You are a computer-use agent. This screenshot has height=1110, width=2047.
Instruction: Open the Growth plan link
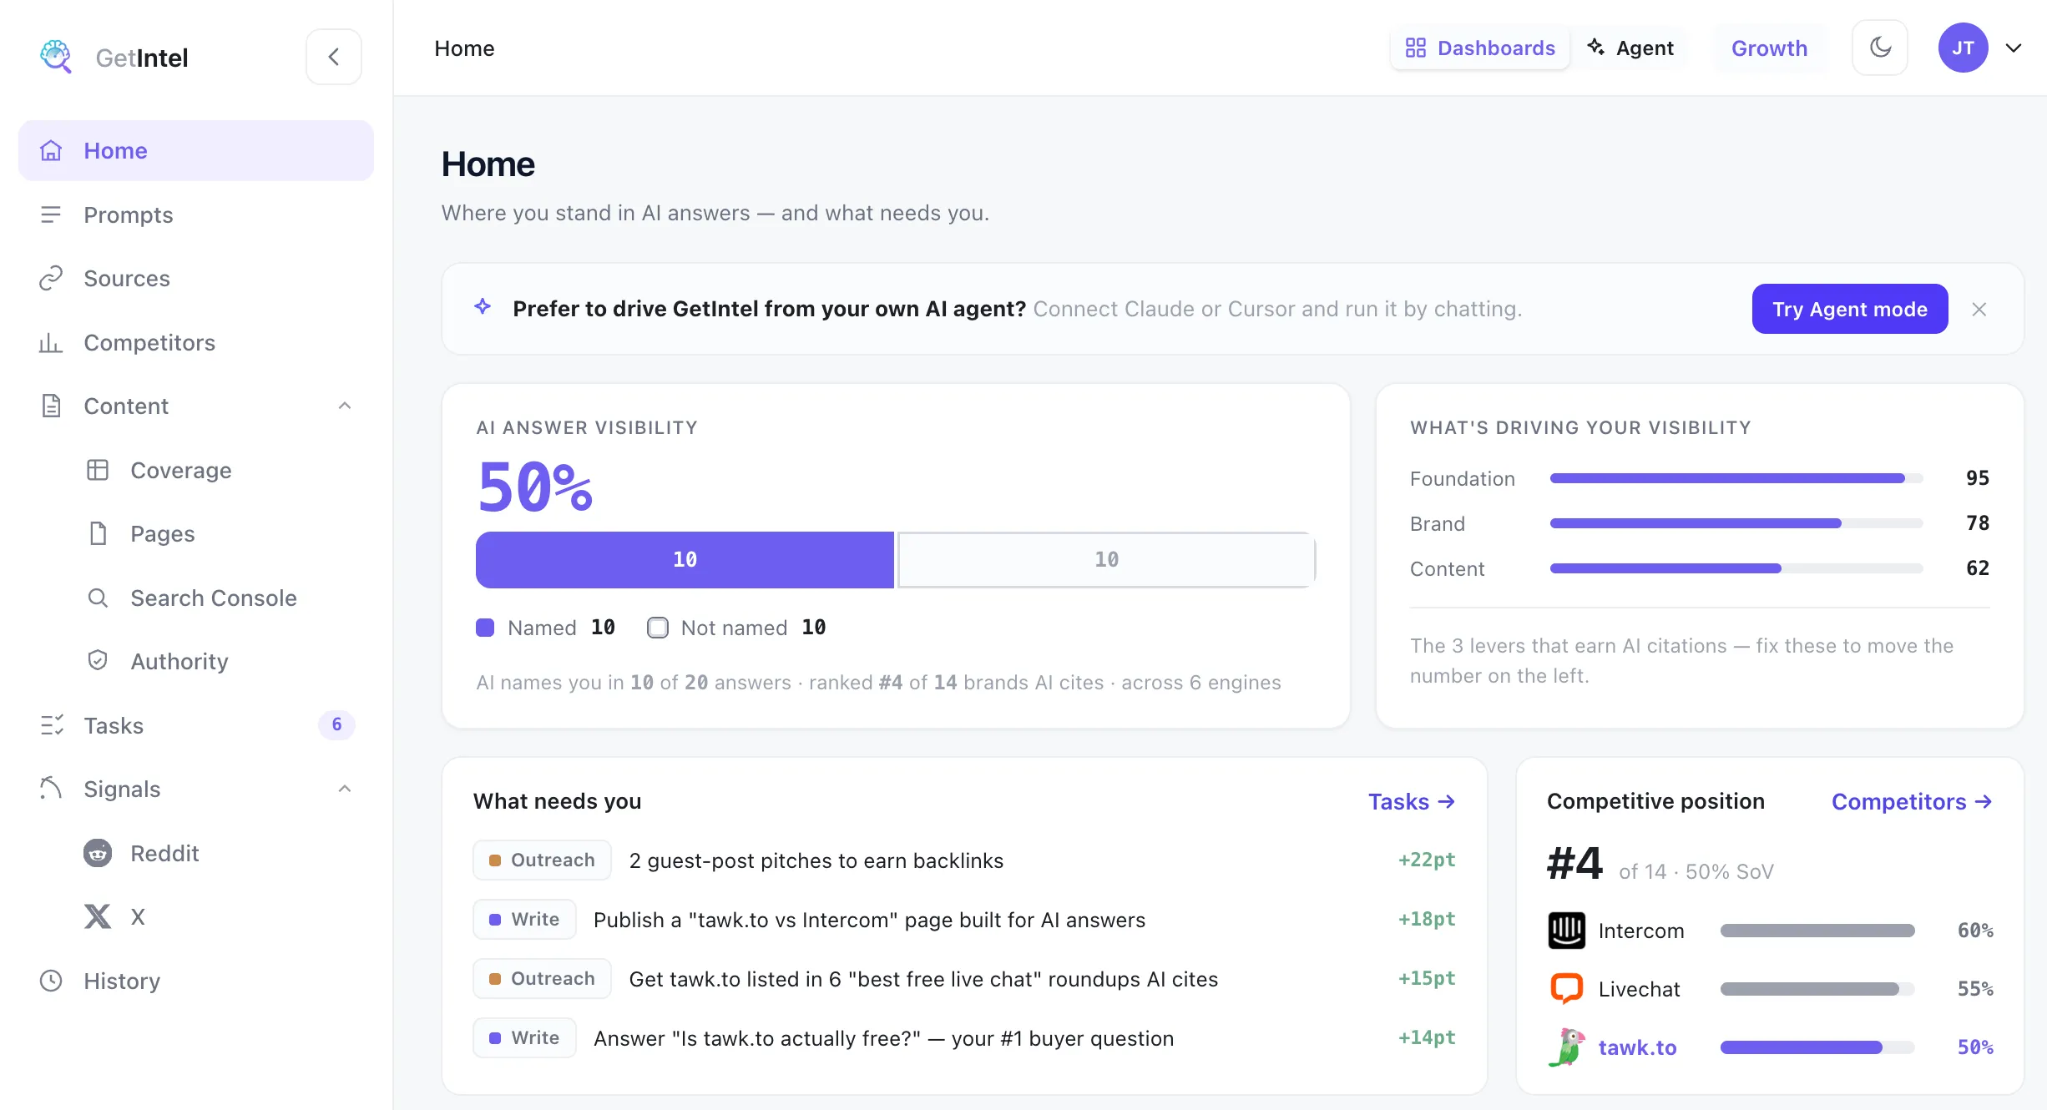tap(1770, 48)
